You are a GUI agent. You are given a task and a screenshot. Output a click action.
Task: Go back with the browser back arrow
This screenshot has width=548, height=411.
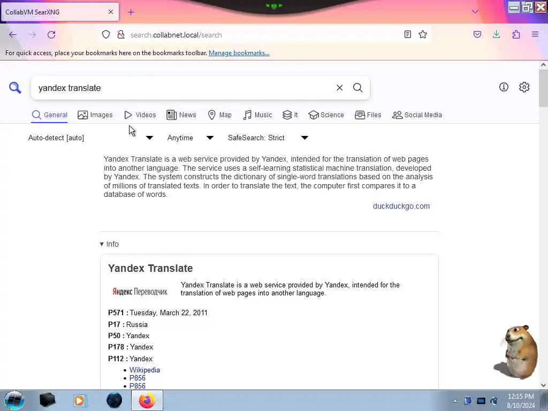13,35
